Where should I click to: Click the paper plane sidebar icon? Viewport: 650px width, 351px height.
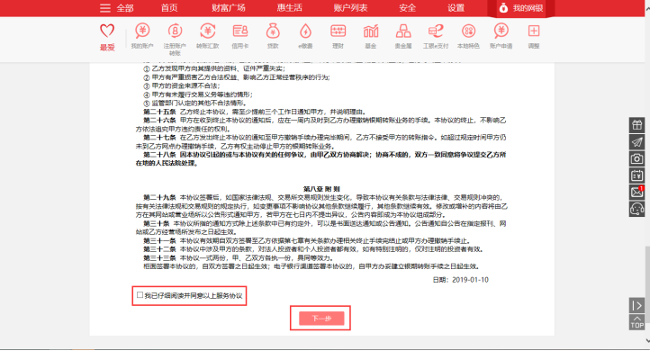point(636,141)
